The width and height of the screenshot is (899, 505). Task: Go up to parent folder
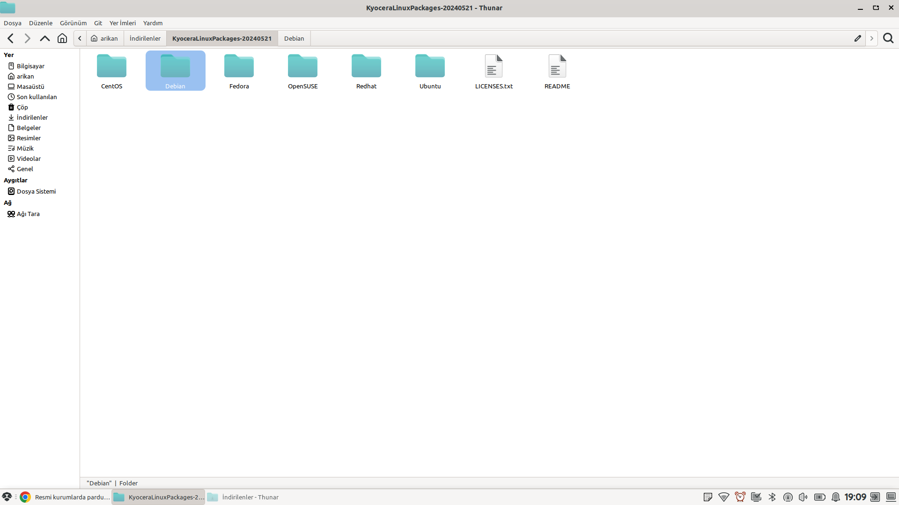[45, 38]
